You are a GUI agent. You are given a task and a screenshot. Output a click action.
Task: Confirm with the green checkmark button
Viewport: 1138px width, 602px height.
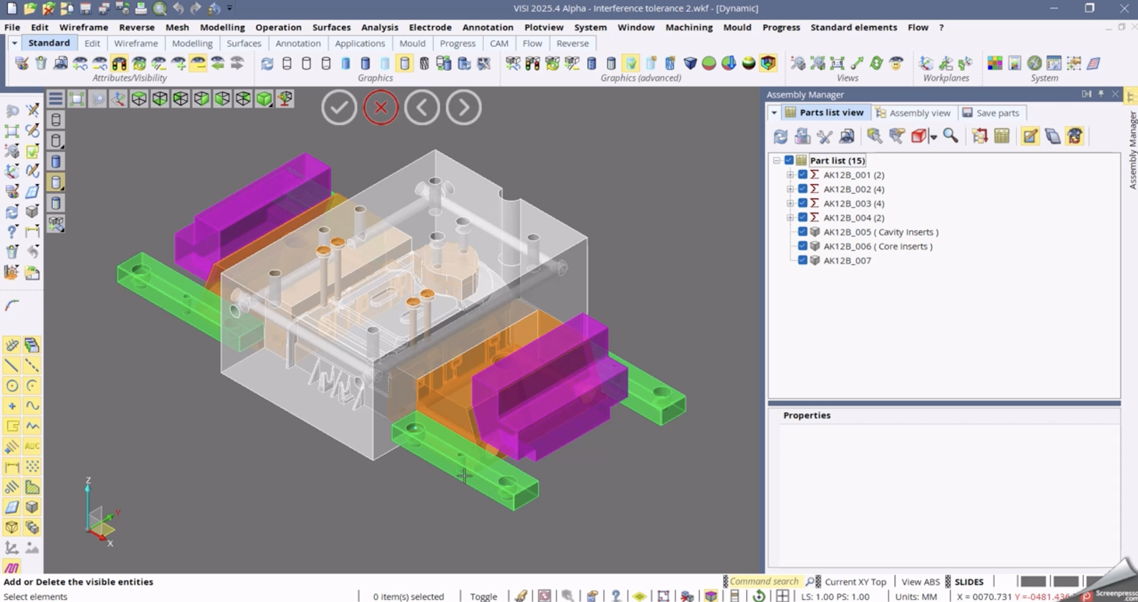(x=339, y=107)
